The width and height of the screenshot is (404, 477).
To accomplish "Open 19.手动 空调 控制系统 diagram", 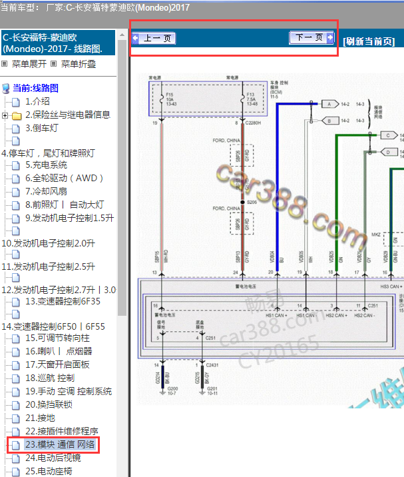I will coord(69,391).
